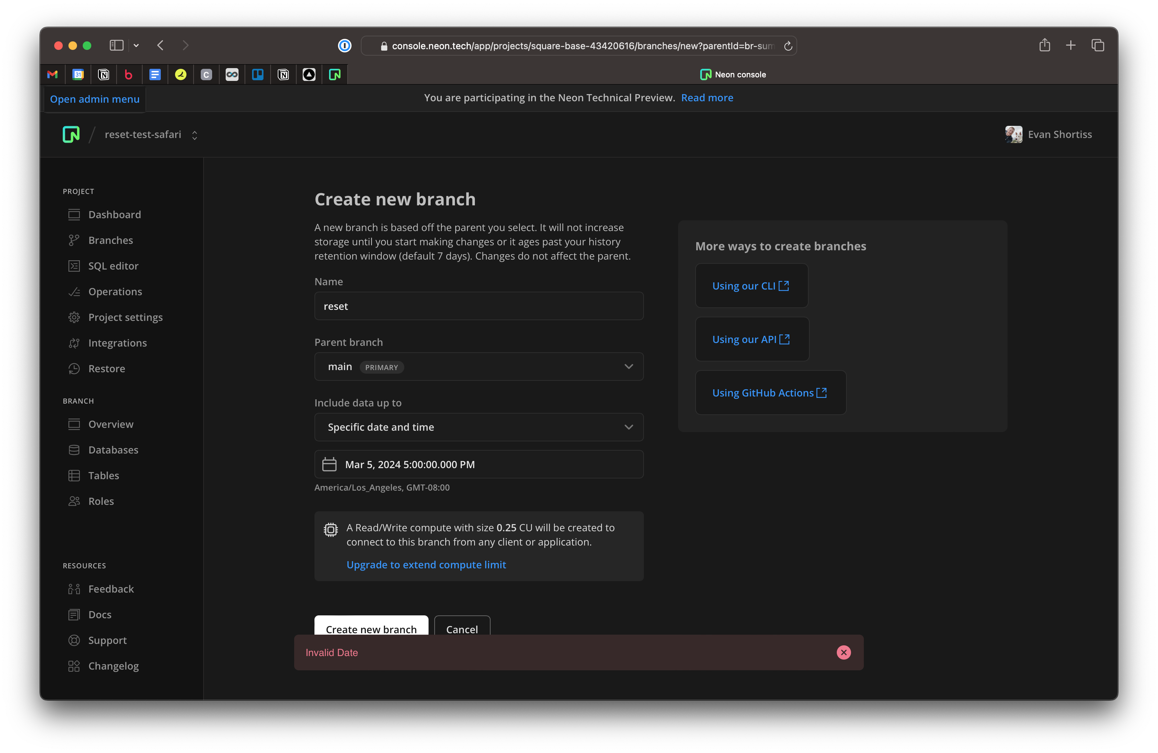
Task: Click the calendar icon in date field
Action: click(329, 464)
